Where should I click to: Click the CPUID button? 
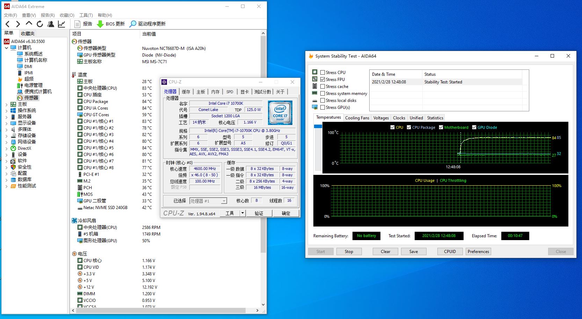click(x=450, y=252)
